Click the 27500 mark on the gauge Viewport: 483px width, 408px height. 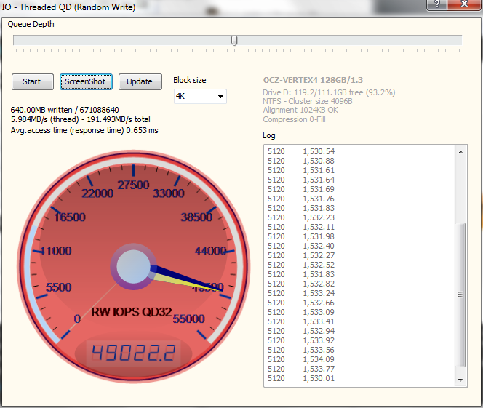(x=133, y=185)
